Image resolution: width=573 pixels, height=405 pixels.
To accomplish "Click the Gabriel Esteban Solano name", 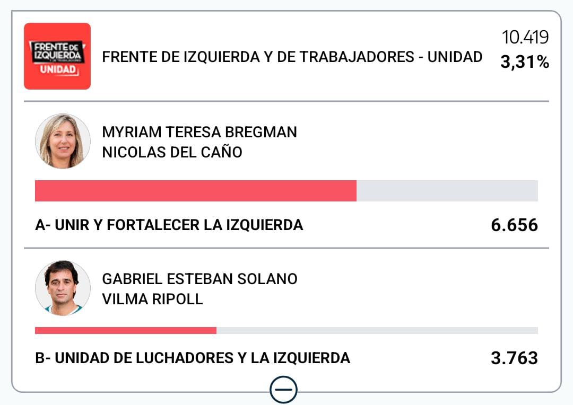I will pos(199,279).
